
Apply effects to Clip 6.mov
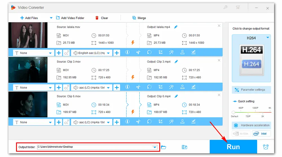tap(171, 122)
